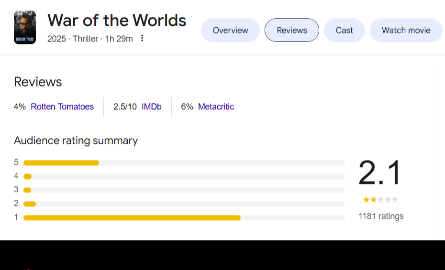Click the Audience rating summary heading

76,141
